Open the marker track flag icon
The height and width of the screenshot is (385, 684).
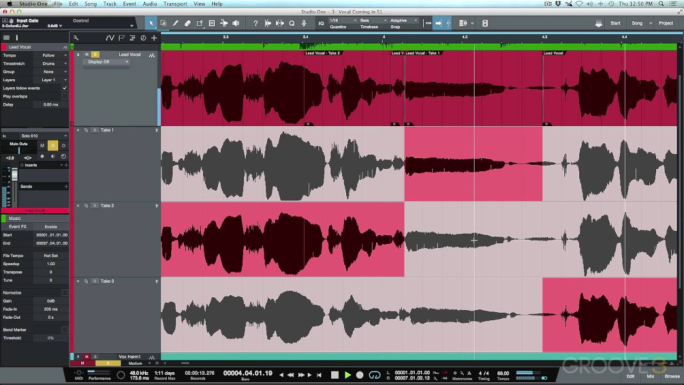[x=122, y=38]
